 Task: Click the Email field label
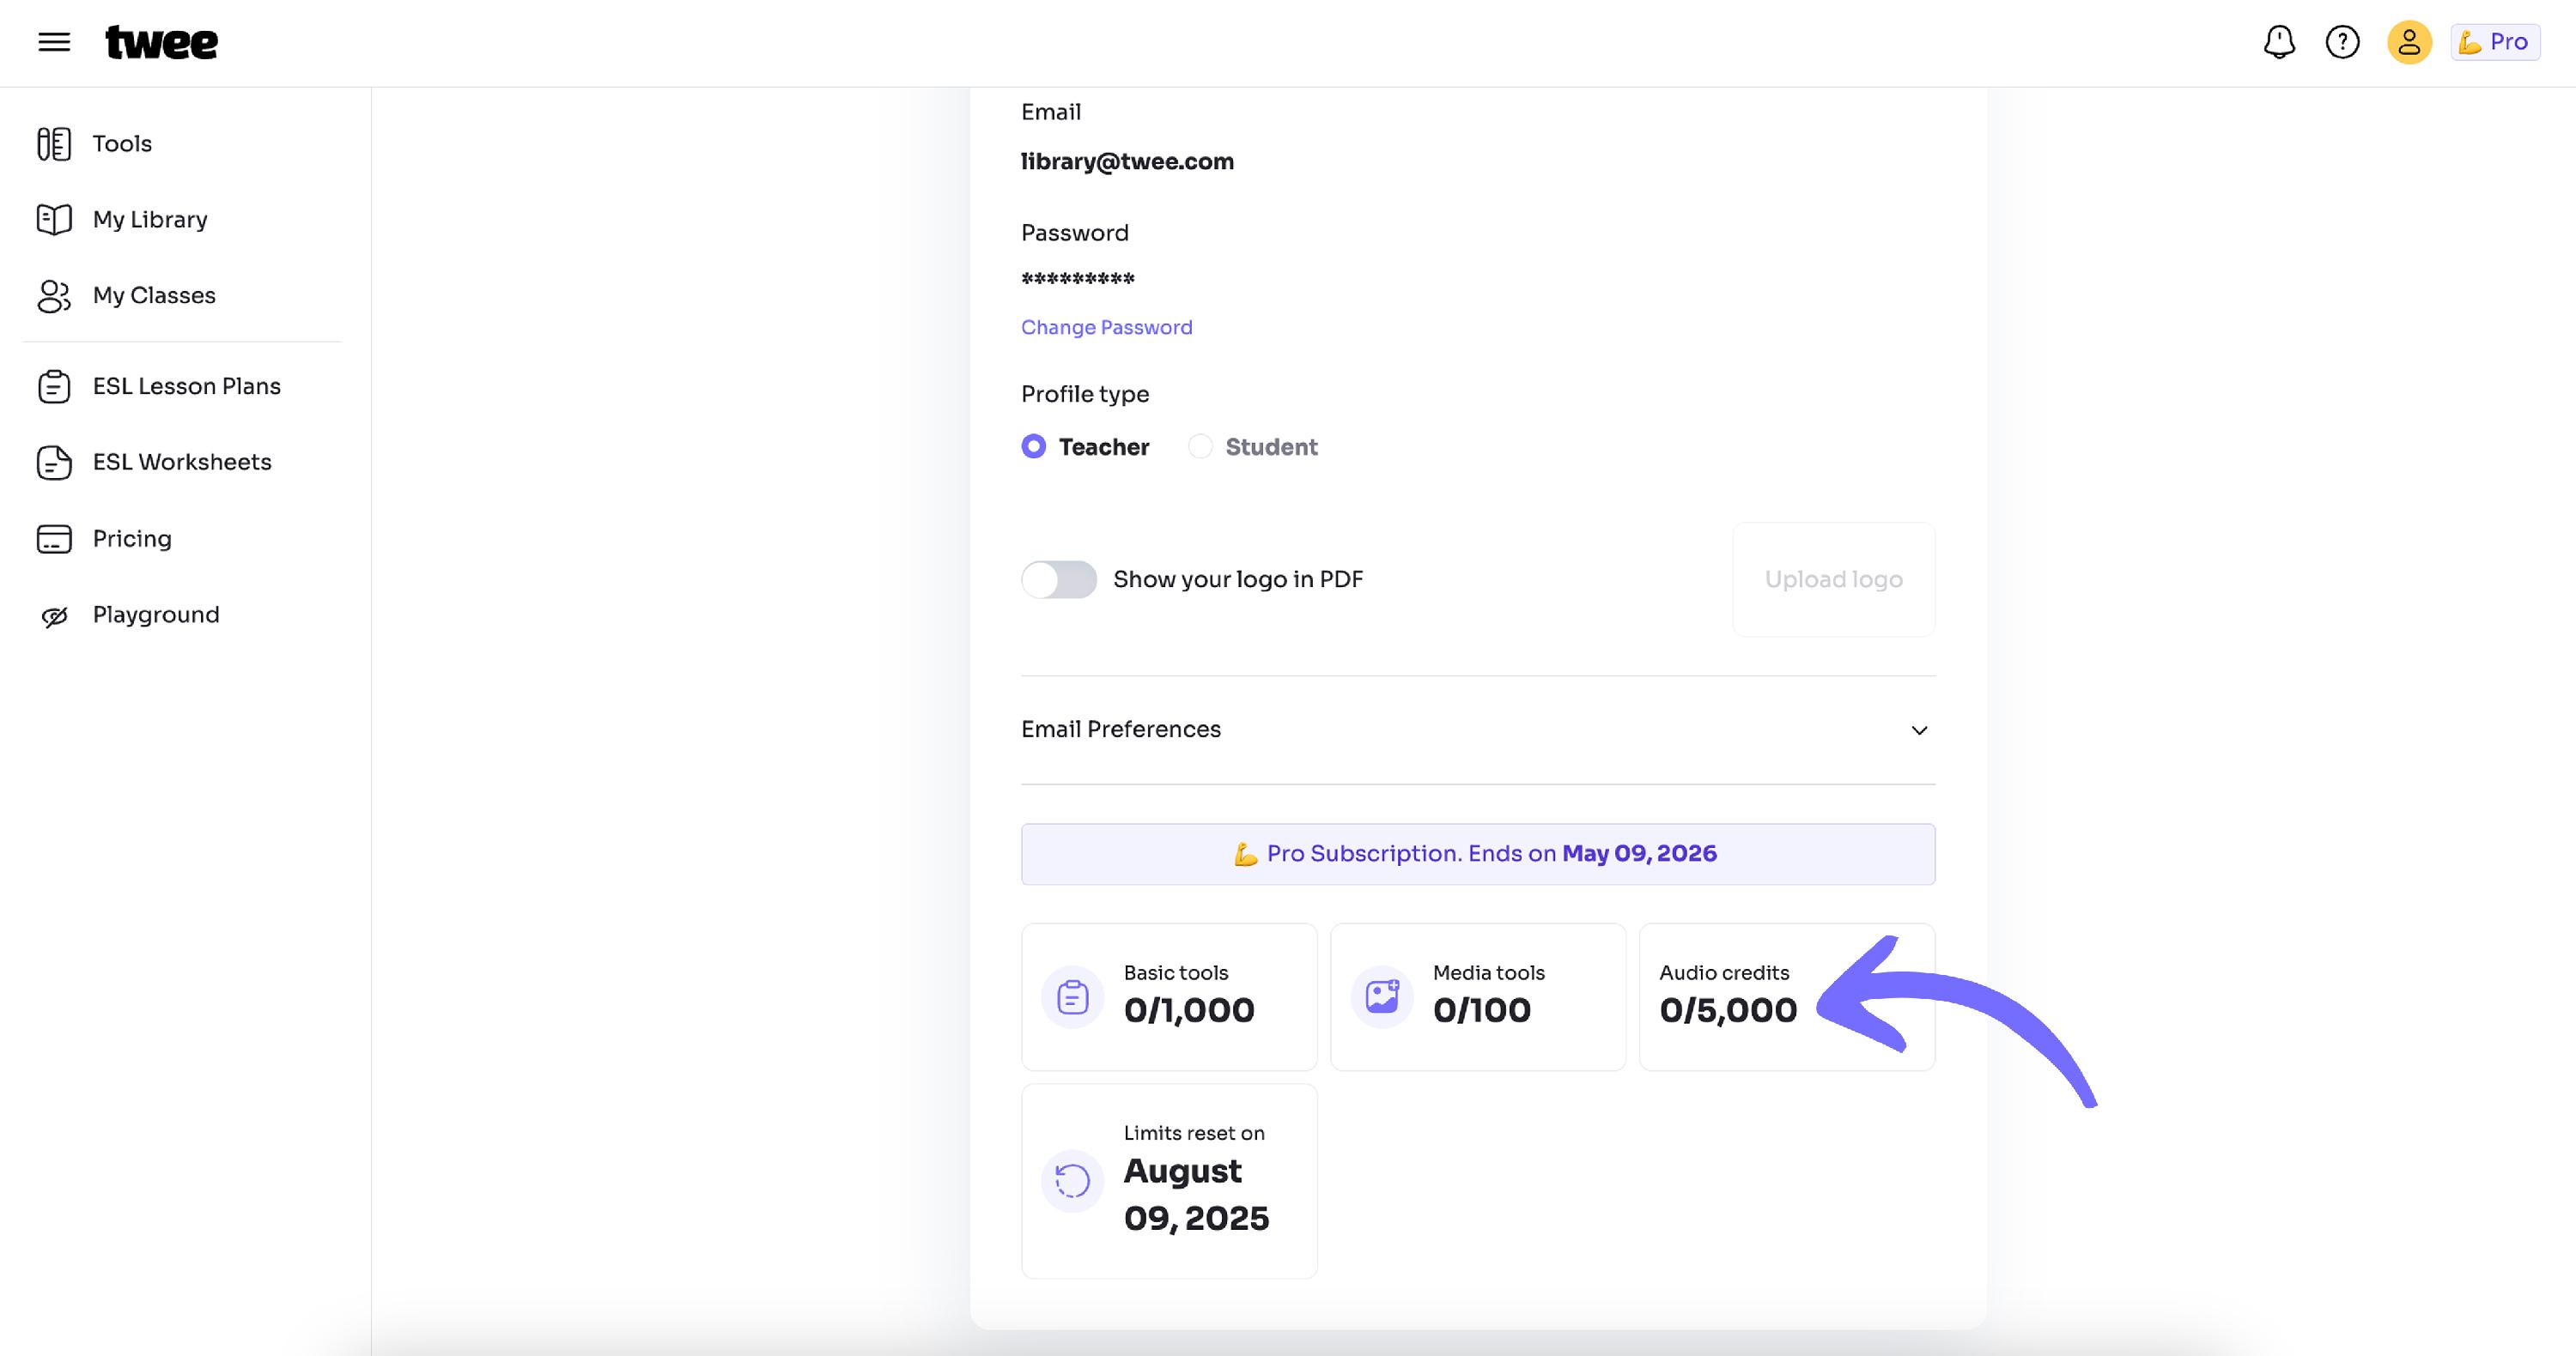pos(1051,112)
